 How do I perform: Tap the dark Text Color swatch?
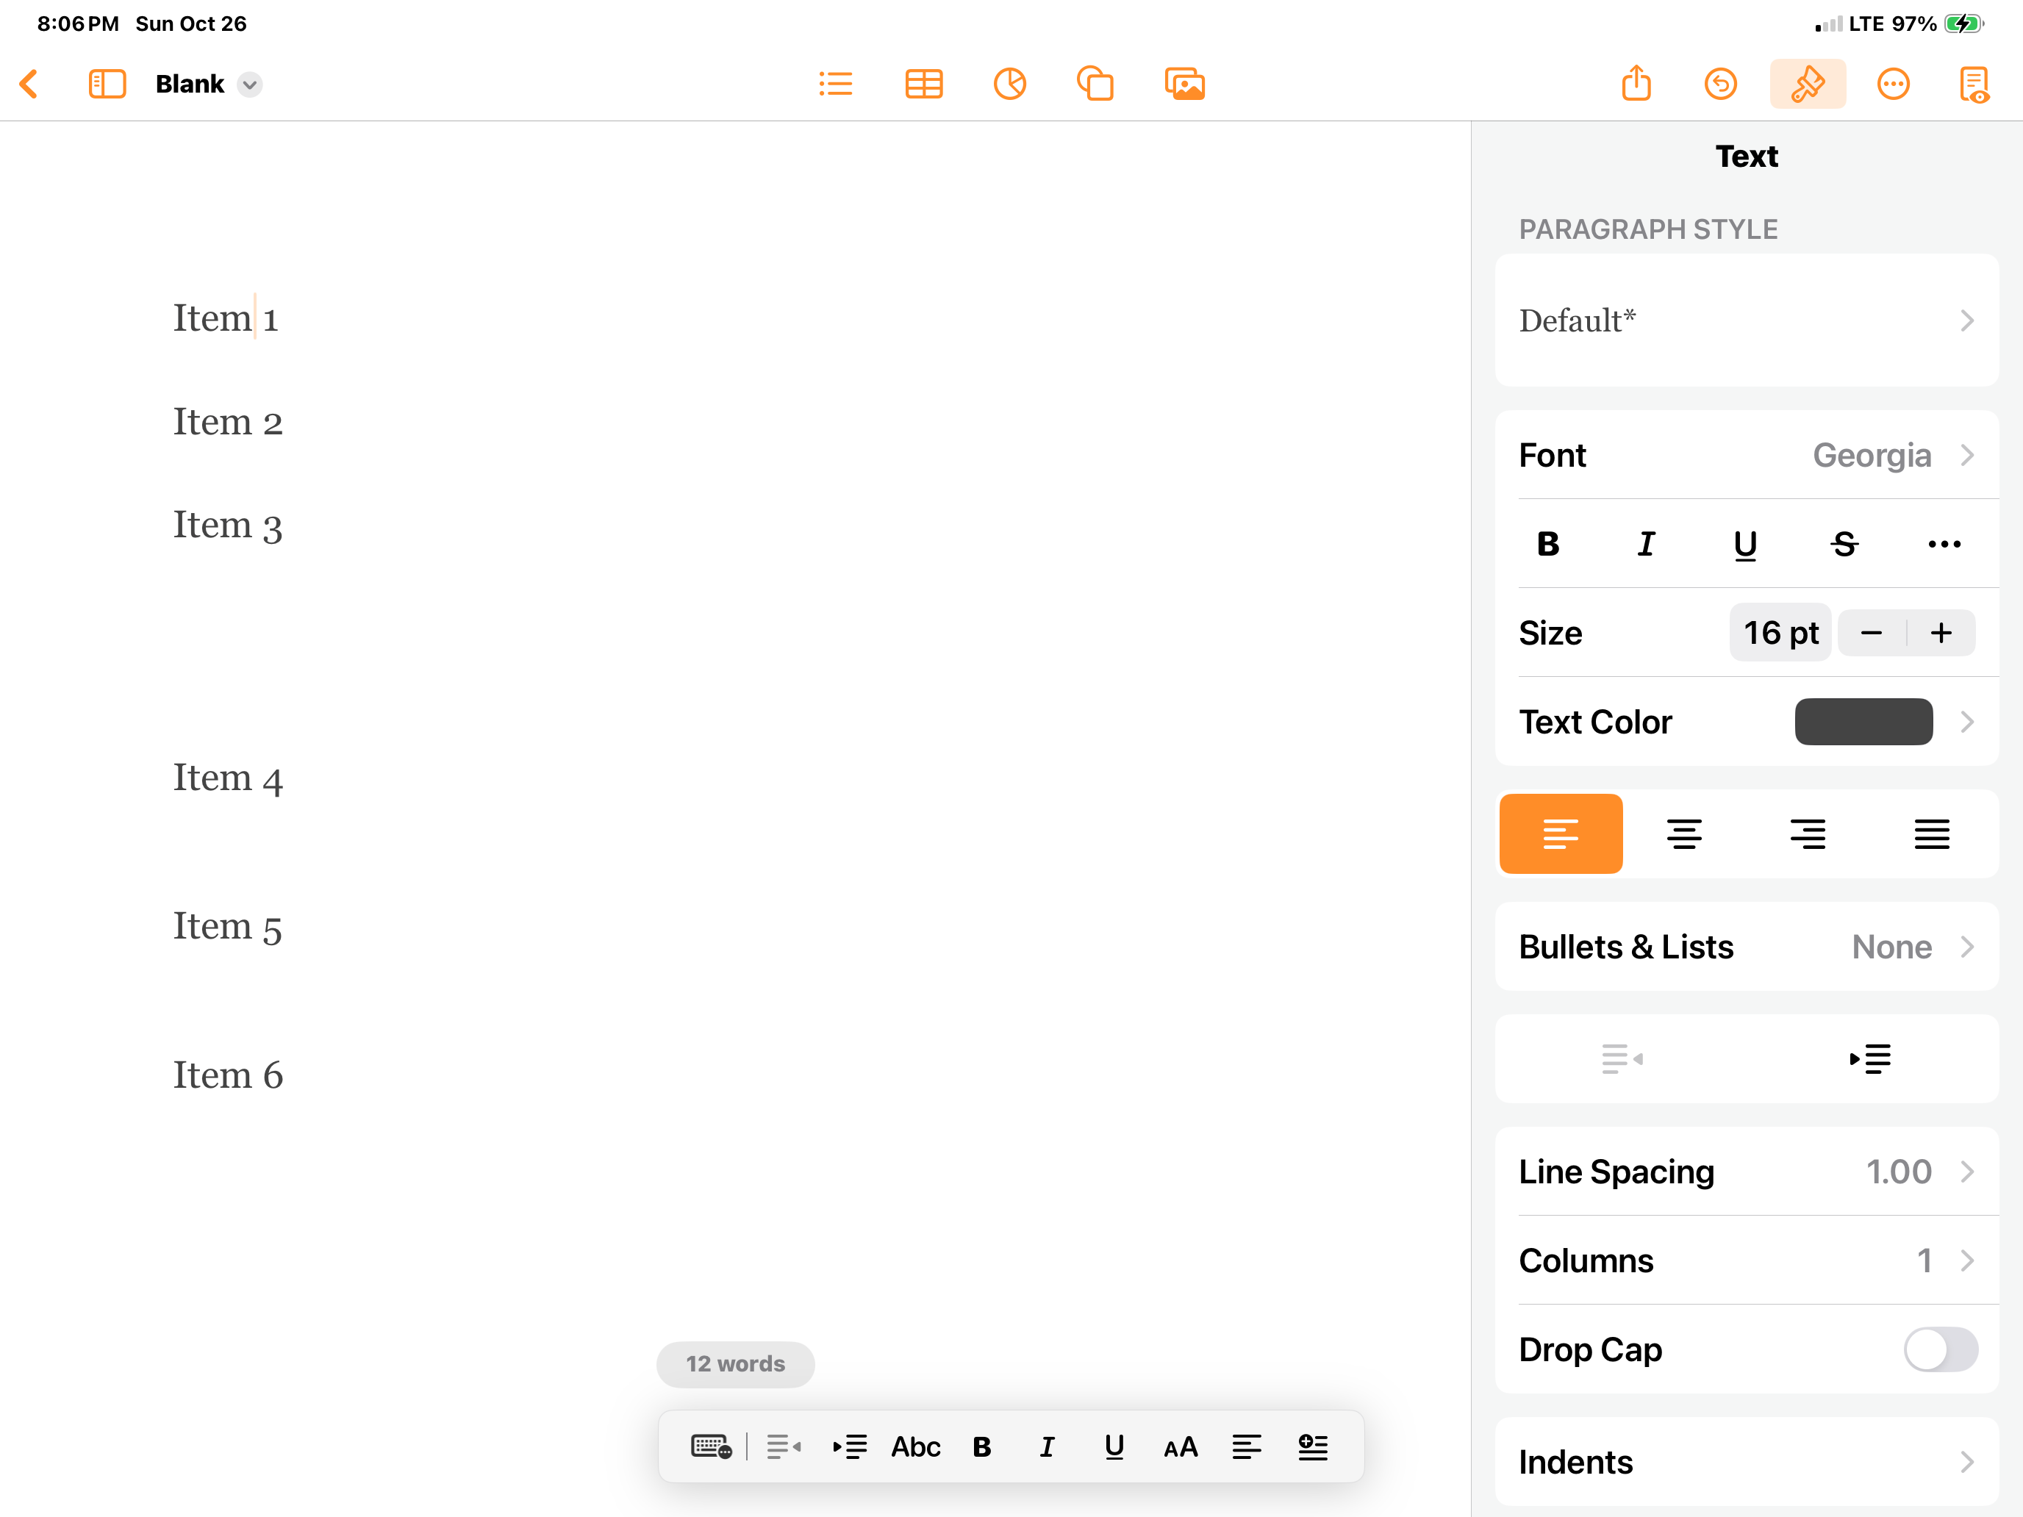click(x=1863, y=722)
